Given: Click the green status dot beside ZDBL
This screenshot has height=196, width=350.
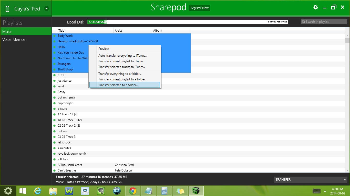Looking at the screenshot, I should click(x=54, y=75).
